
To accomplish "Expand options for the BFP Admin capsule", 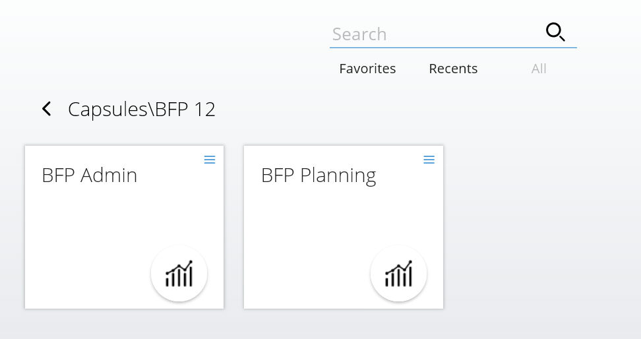I will pyautogui.click(x=210, y=160).
